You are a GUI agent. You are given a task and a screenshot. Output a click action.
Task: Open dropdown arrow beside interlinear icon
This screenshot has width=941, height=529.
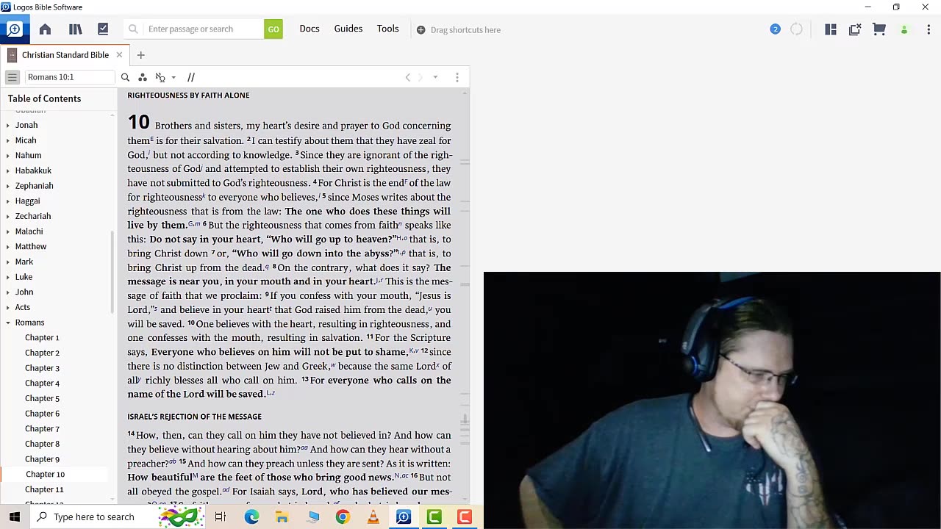tap(173, 77)
